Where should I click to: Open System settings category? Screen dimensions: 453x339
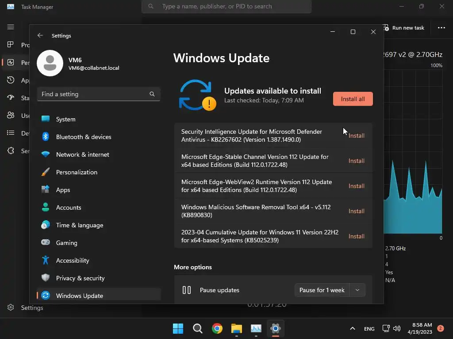(x=99, y=119)
